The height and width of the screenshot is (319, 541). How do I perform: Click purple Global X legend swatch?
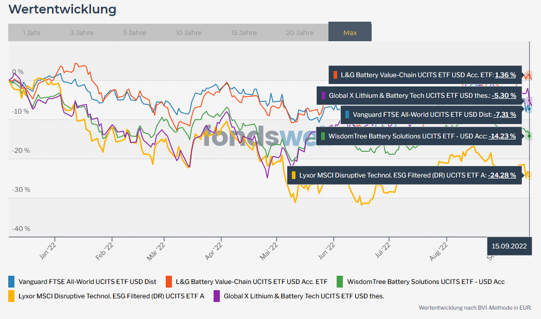click(x=216, y=296)
